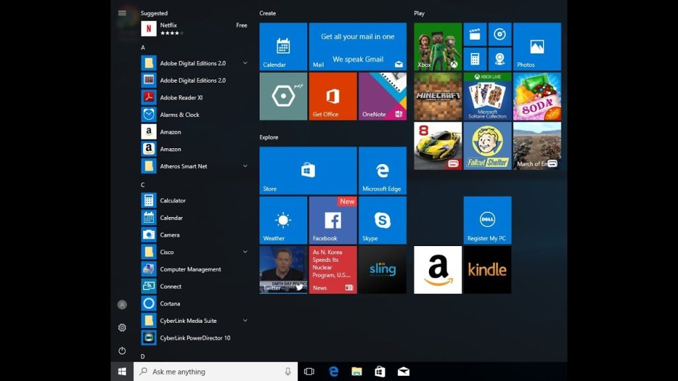The width and height of the screenshot is (678, 381).
Task: Open the Xbox tile
Action: click(438, 47)
